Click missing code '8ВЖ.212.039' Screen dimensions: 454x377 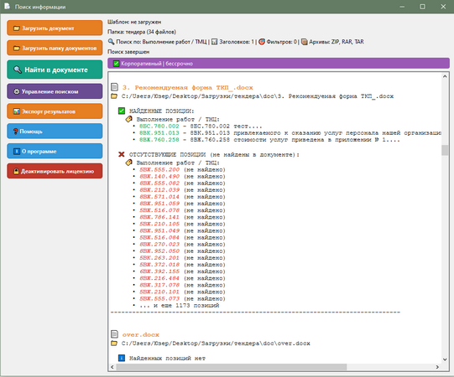159,190
